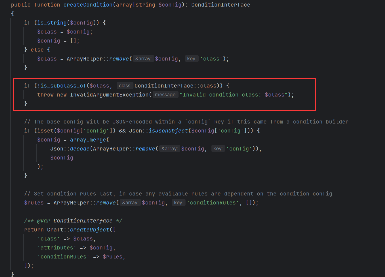Click the isset call

point(45,131)
